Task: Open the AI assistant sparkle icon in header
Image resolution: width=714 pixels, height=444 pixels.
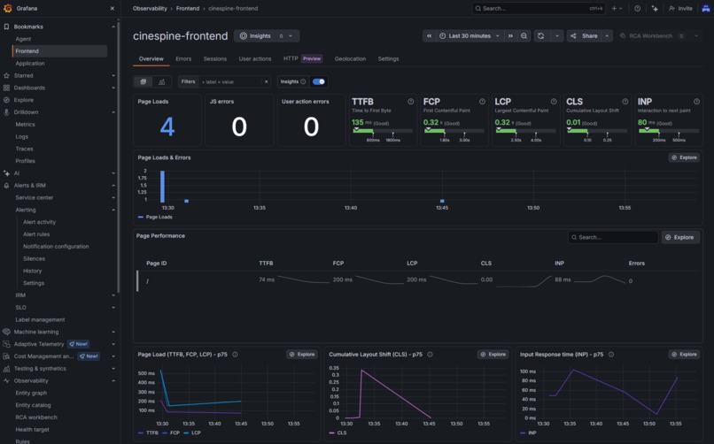Action: 655,8
